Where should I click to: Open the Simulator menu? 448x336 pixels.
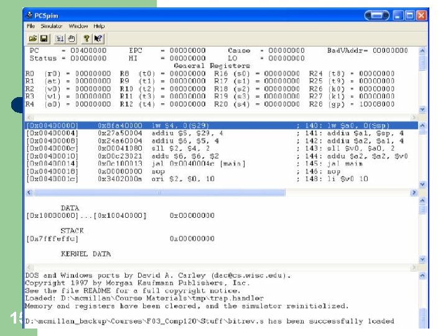pos(51,26)
